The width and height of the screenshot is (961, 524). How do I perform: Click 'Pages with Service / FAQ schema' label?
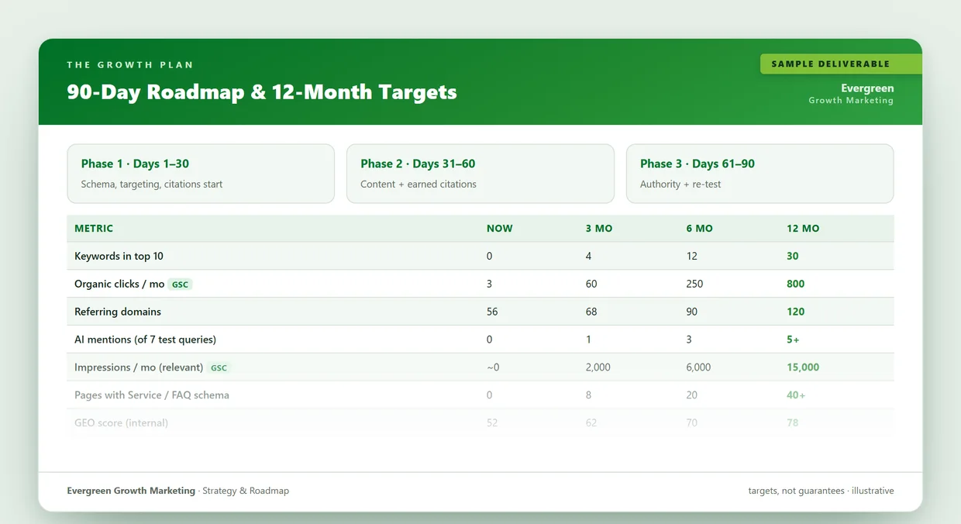click(152, 396)
